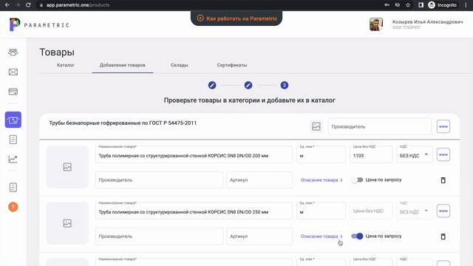Open the document icon below products

click(13, 140)
